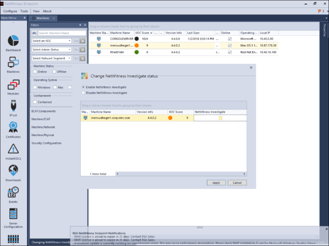Open the IP List icon
Viewport: 329px width, 246px height.
click(13, 107)
